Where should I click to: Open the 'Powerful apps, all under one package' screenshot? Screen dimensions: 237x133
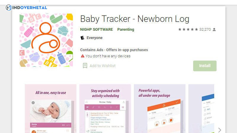(x=160, y=109)
